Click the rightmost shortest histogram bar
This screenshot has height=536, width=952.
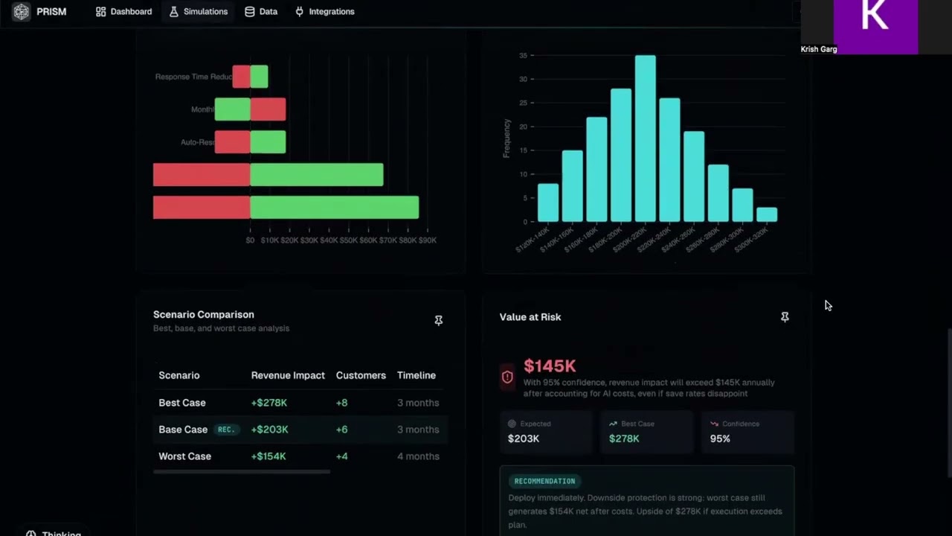tap(767, 214)
